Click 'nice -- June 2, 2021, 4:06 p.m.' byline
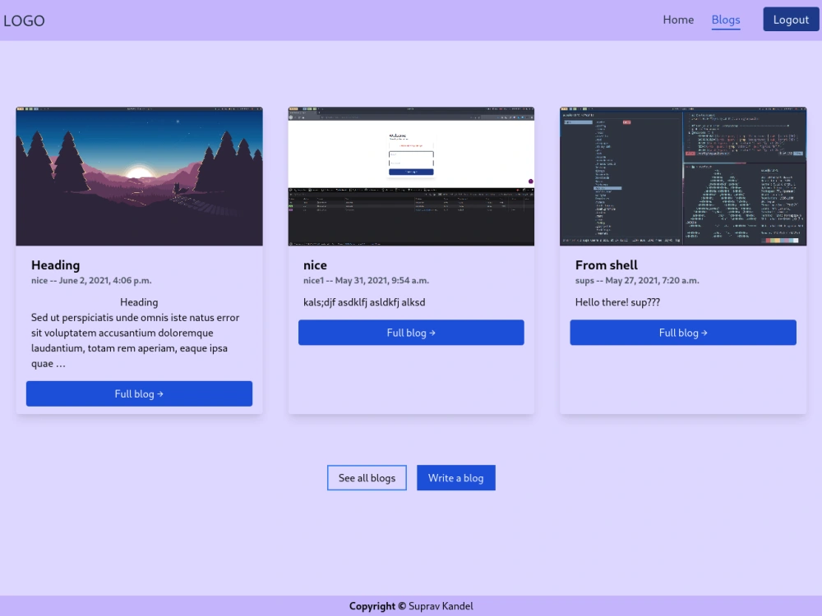 [x=91, y=280]
